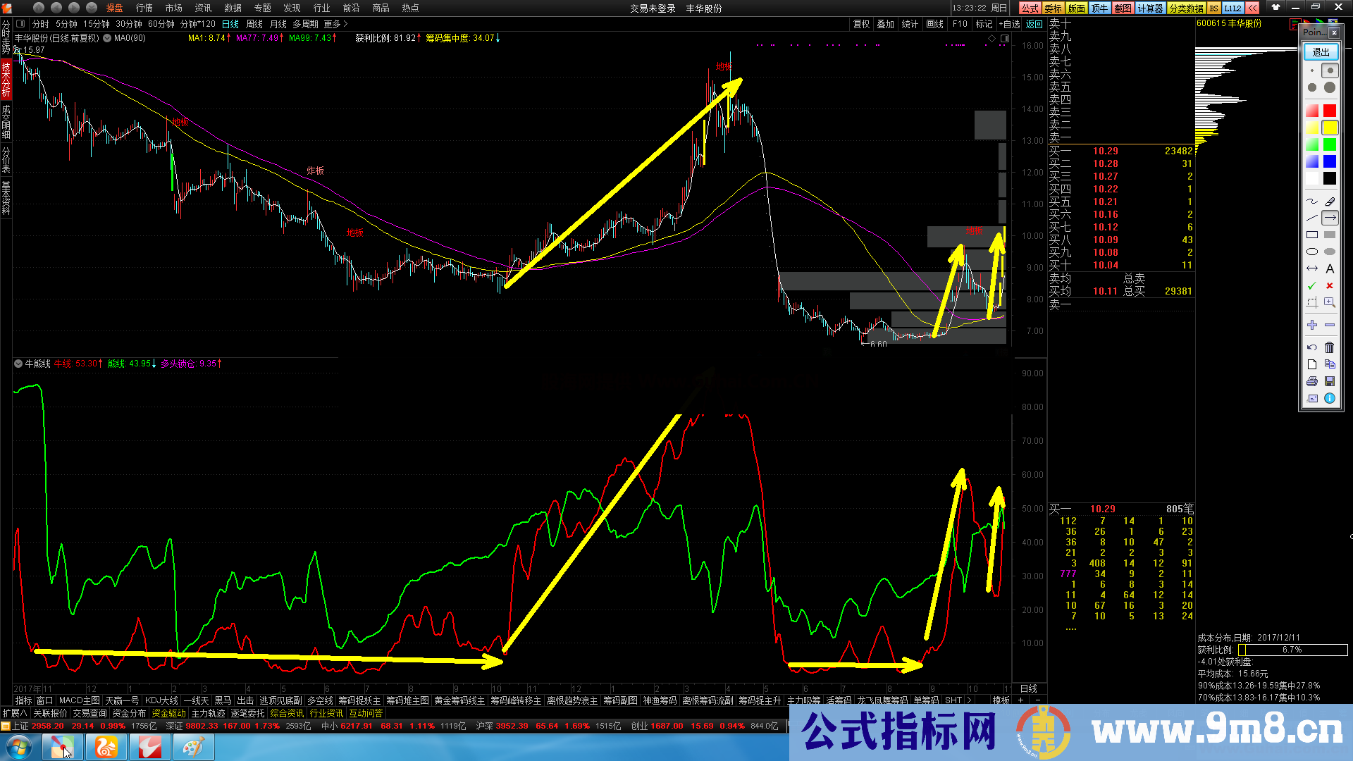
Task: Select the rectangle drawing tool
Action: click(x=1311, y=234)
